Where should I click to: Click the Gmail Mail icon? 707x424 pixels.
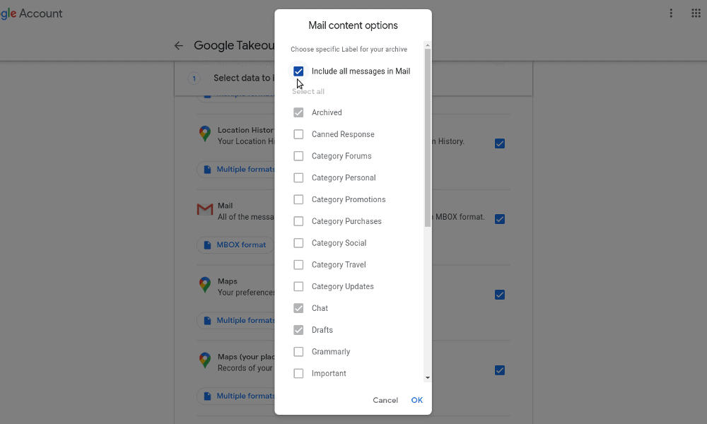[205, 209]
